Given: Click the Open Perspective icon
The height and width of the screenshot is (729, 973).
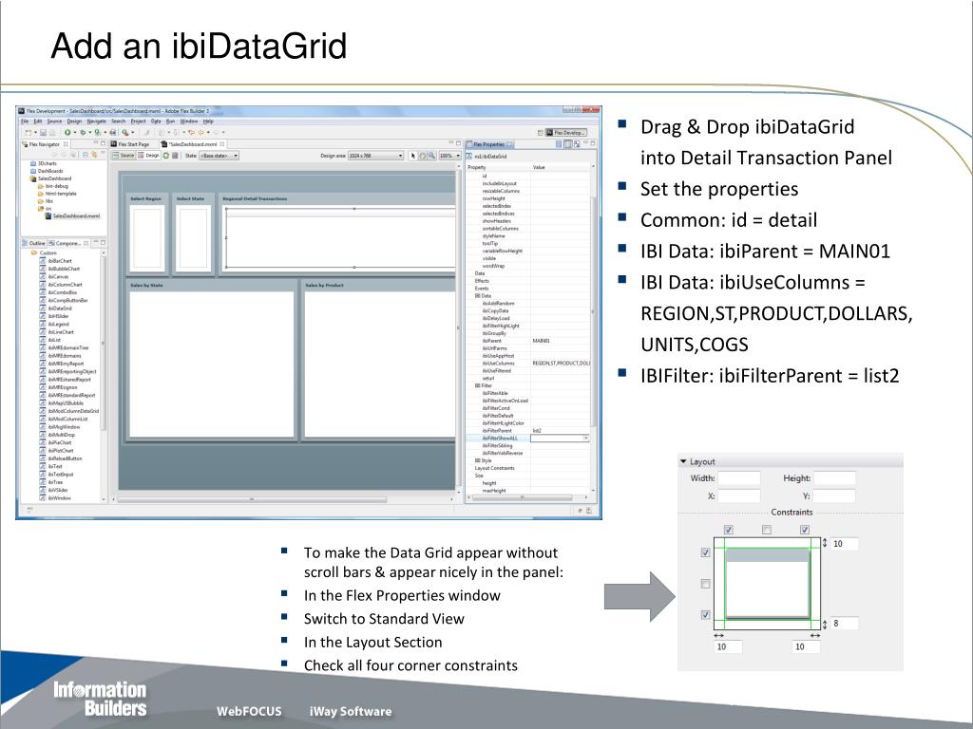Looking at the screenshot, I should pyautogui.click(x=540, y=133).
